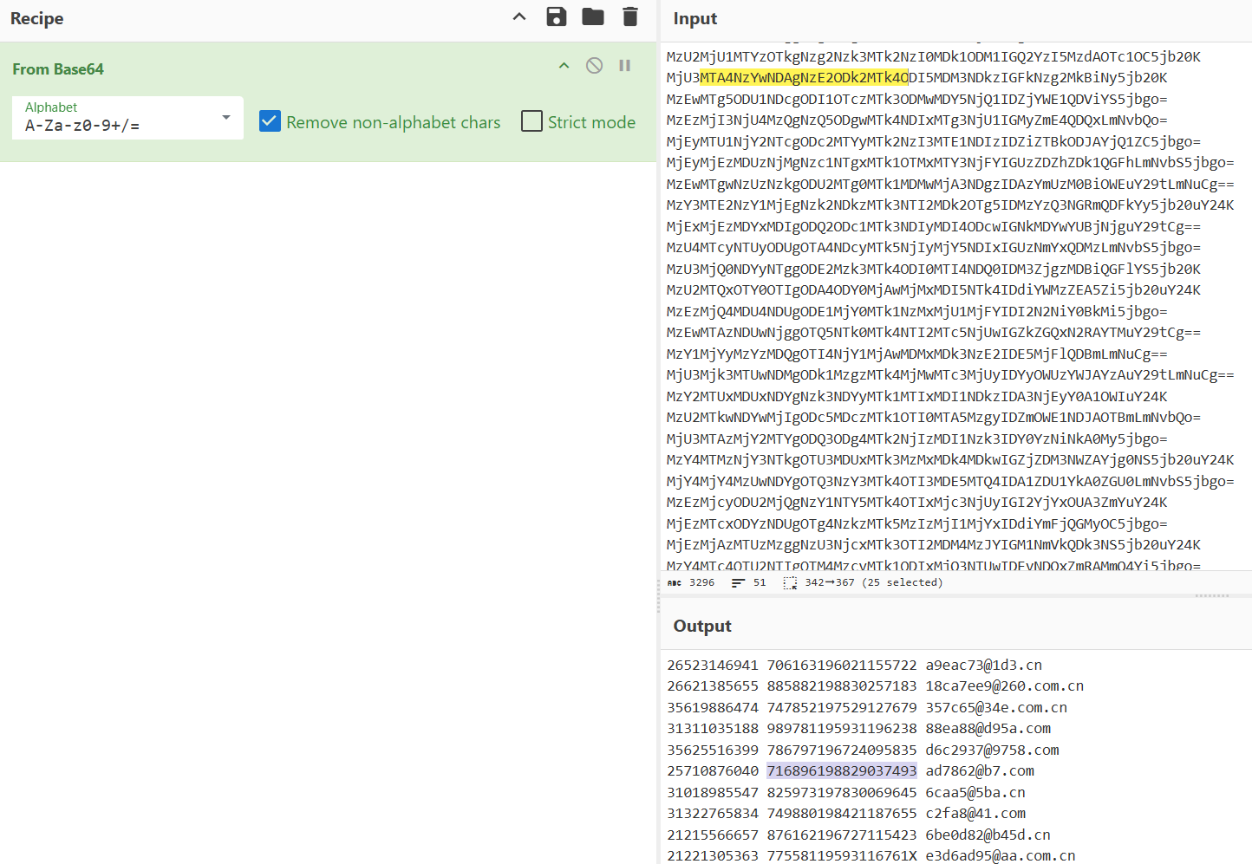Viewport: 1252px width, 864px height.
Task: Click the Input pane title
Action: [695, 18]
